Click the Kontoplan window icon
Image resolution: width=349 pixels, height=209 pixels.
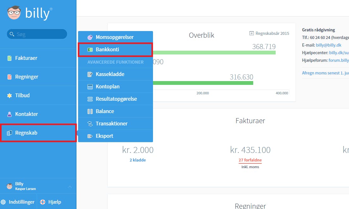pos(90,86)
